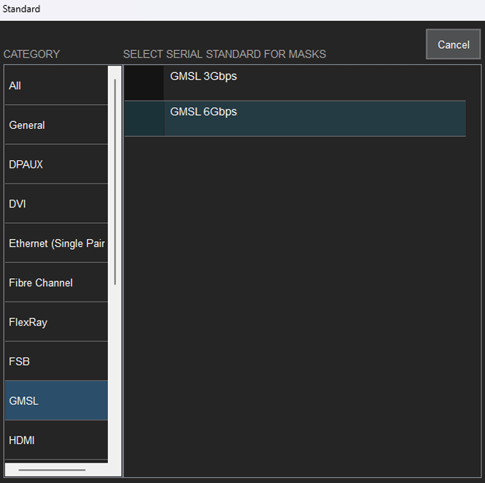Choose the GMSL 3Gbps standard

295,83
